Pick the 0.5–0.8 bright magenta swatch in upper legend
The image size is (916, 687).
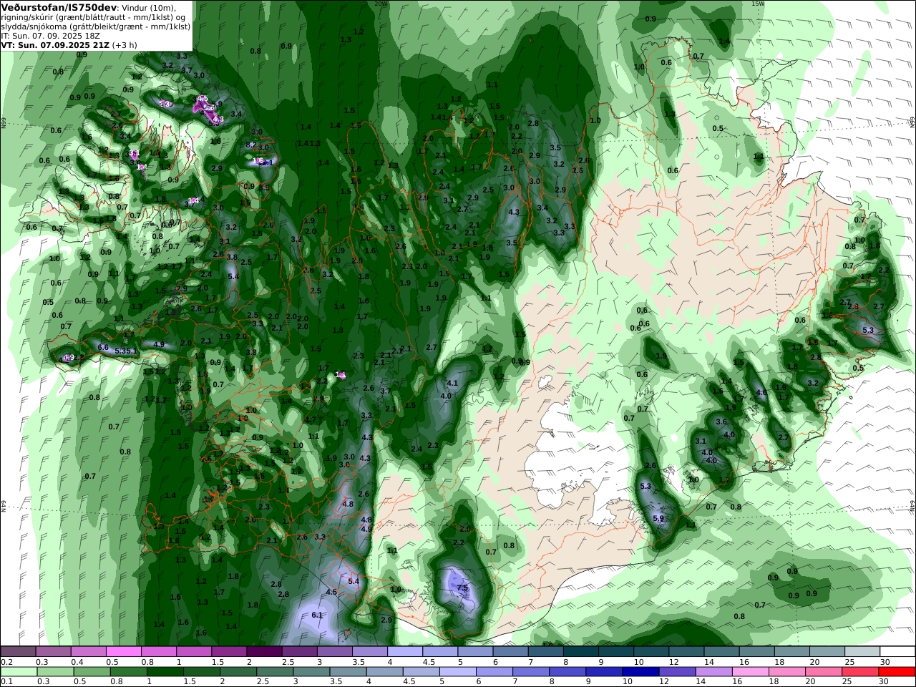click(124, 652)
